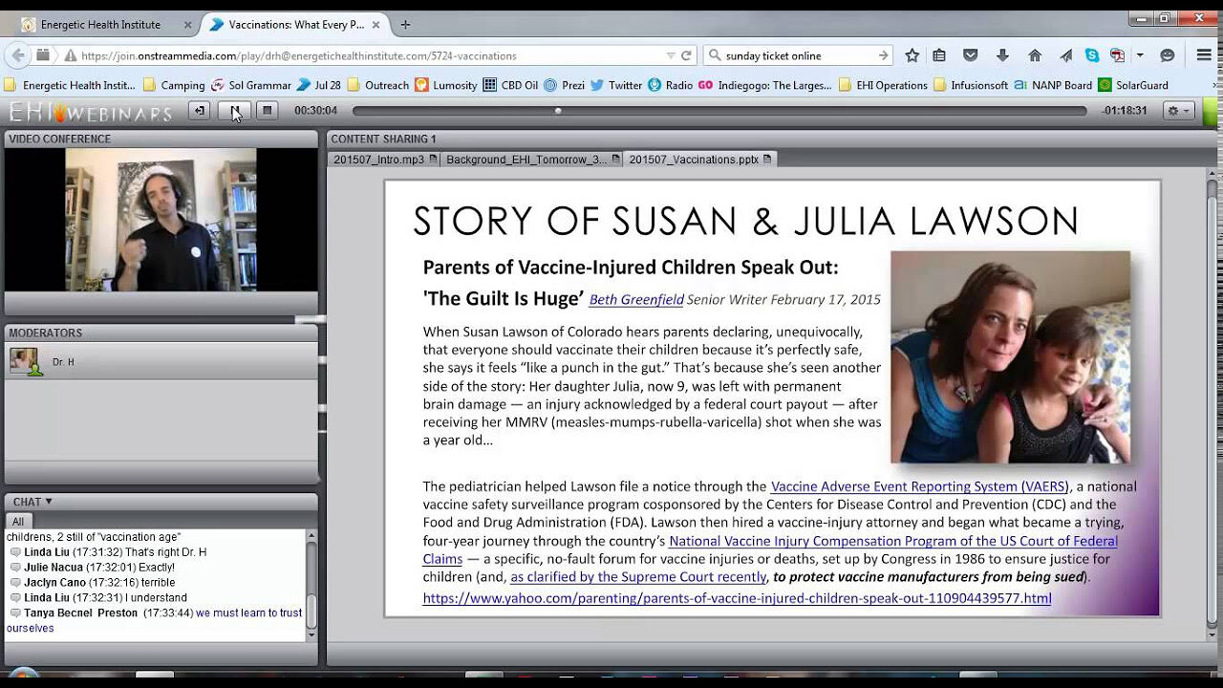
Task: Click Jaclyn Cano's 'terrible' chat message
Action: tap(92, 582)
